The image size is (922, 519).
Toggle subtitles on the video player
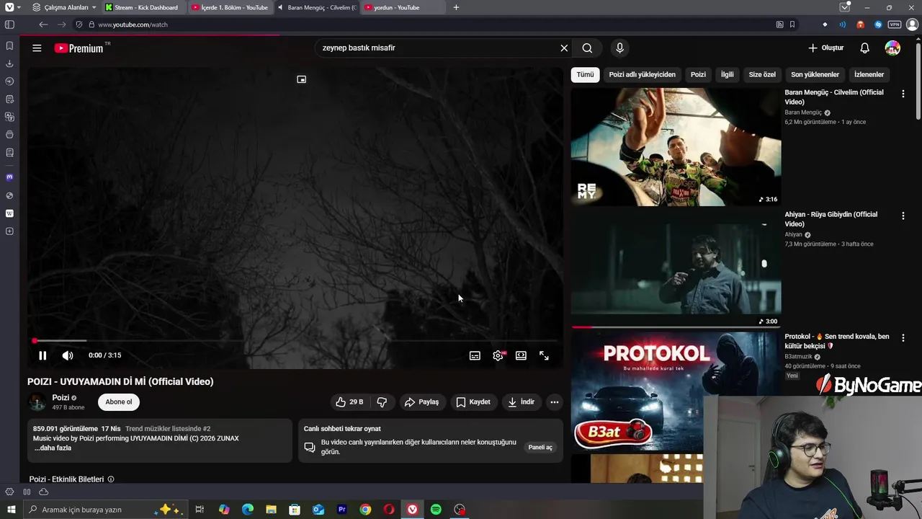(x=475, y=355)
